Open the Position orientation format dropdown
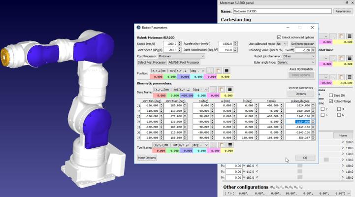355x197 pixels. point(177,70)
